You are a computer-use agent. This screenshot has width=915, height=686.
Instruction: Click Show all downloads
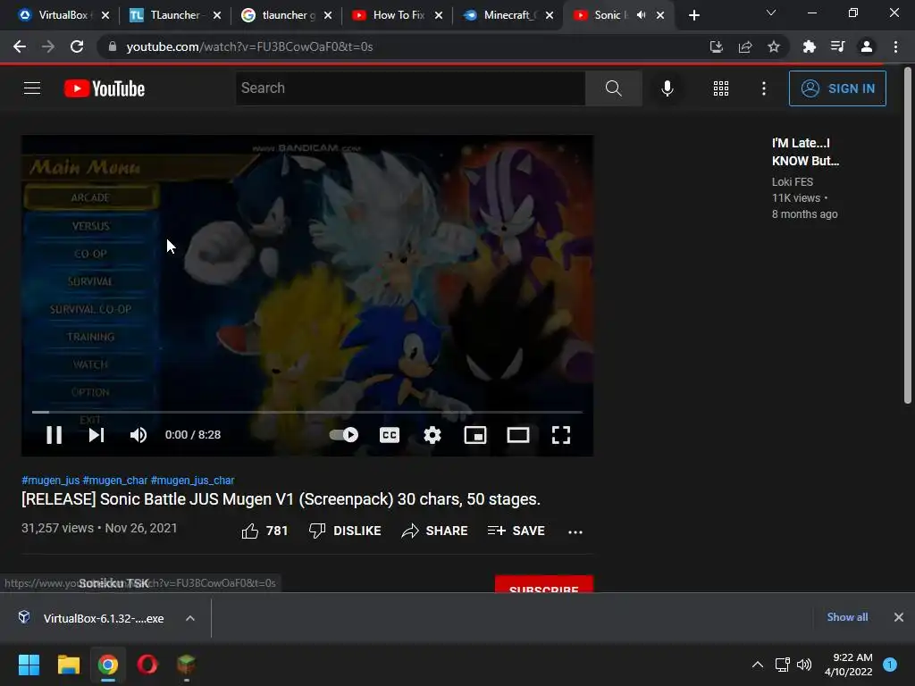pos(847,617)
